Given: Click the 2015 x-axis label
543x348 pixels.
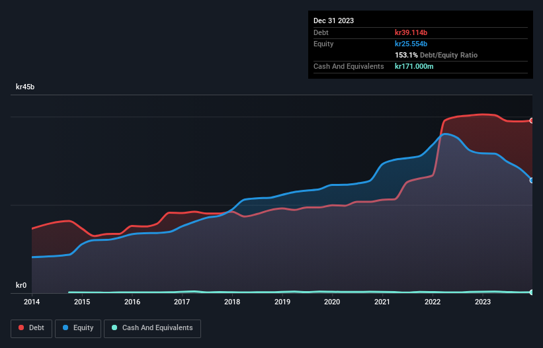Looking at the screenshot, I should [x=82, y=302].
